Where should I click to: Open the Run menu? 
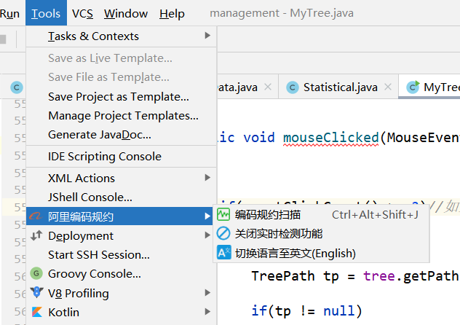9,14
